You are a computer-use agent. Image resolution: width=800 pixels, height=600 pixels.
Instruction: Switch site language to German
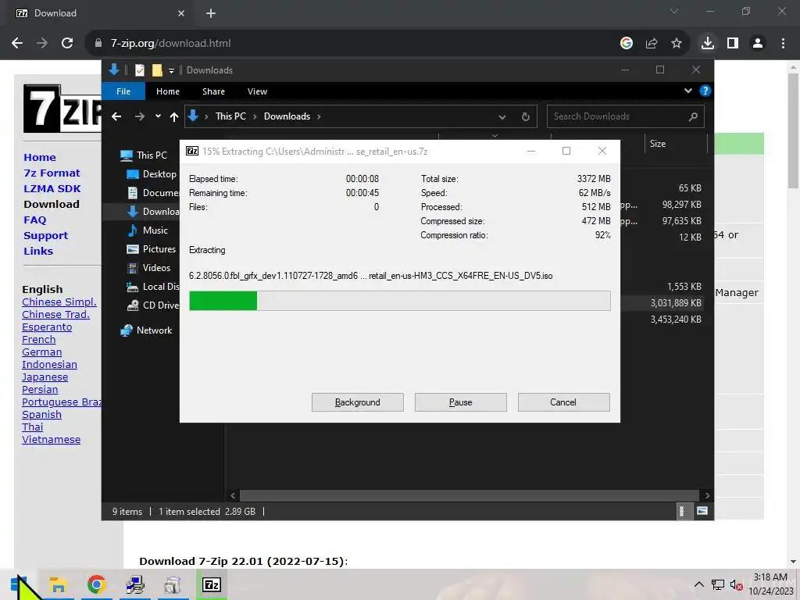(42, 352)
